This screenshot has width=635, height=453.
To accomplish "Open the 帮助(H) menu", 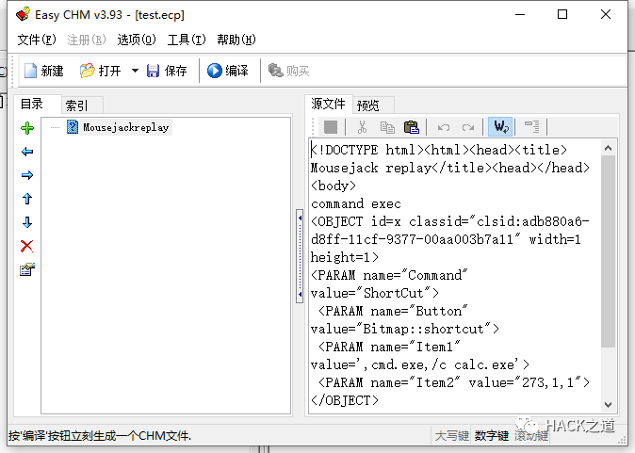I will [236, 40].
